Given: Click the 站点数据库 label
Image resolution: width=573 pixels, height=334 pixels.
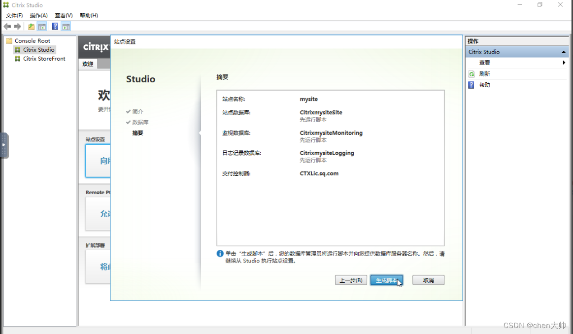Looking at the screenshot, I should (236, 112).
